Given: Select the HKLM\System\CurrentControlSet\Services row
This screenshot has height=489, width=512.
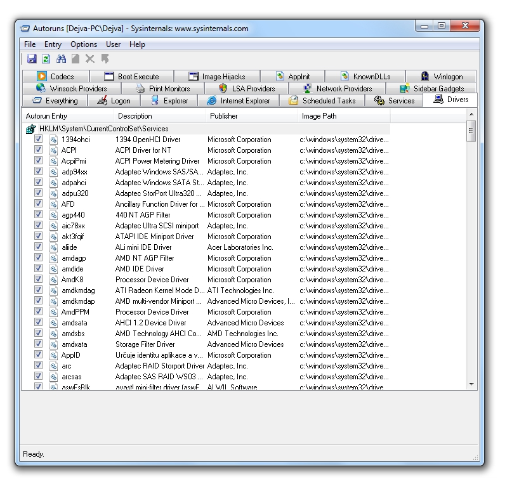Looking at the screenshot, I should [x=206, y=129].
